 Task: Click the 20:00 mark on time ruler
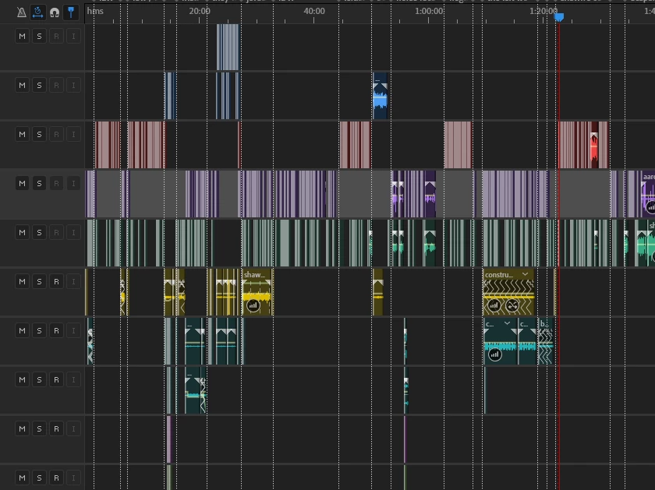(200, 11)
